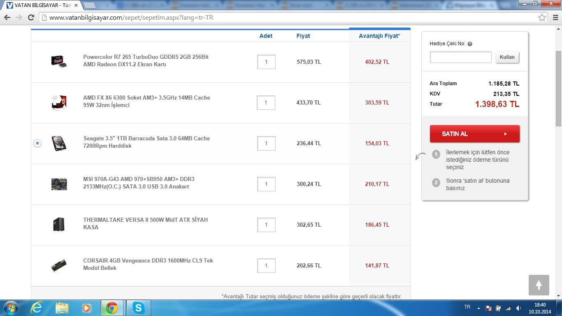Edit quantity field for AMD FX 6300
This screenshot has height=316, width=562.
[x=266, y=102]
